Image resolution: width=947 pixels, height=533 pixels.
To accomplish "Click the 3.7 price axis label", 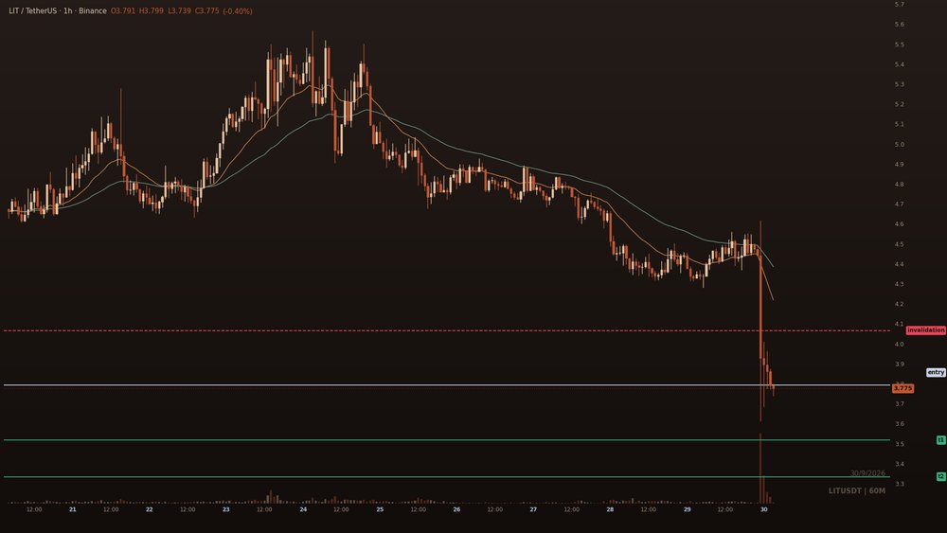I will [900, 404].
